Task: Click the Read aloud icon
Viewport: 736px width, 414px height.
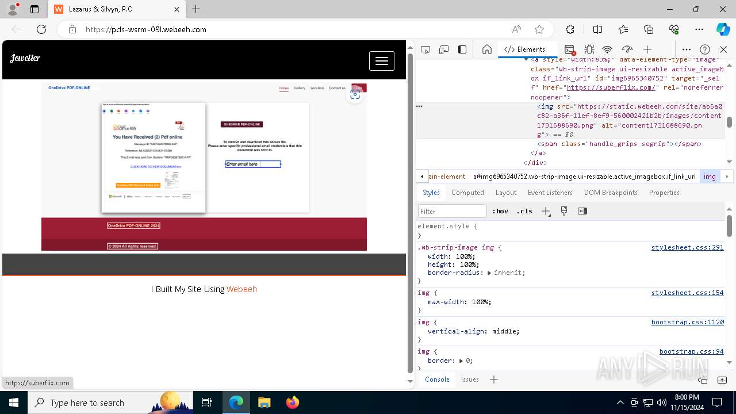Action: coord(516,29)
